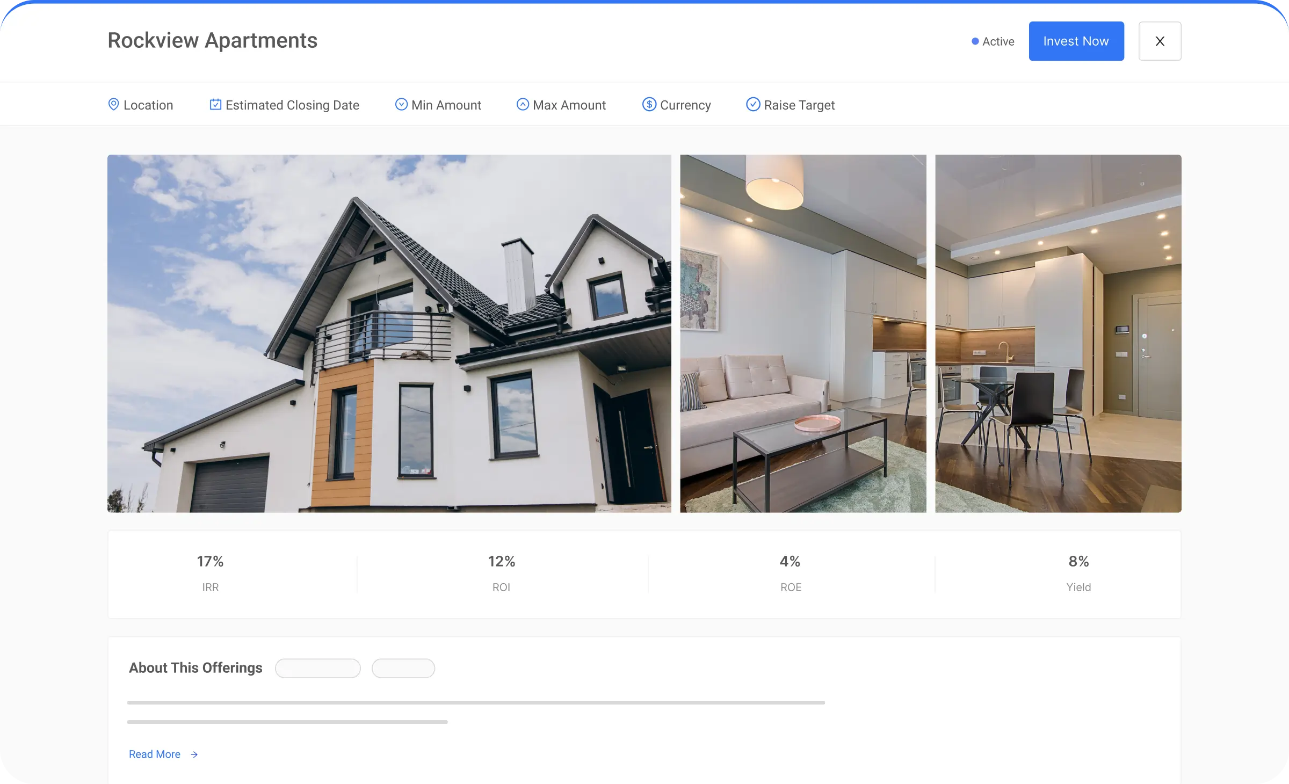Open the house exterior photo
This screenshot has height=784, width=1289.
389,333
